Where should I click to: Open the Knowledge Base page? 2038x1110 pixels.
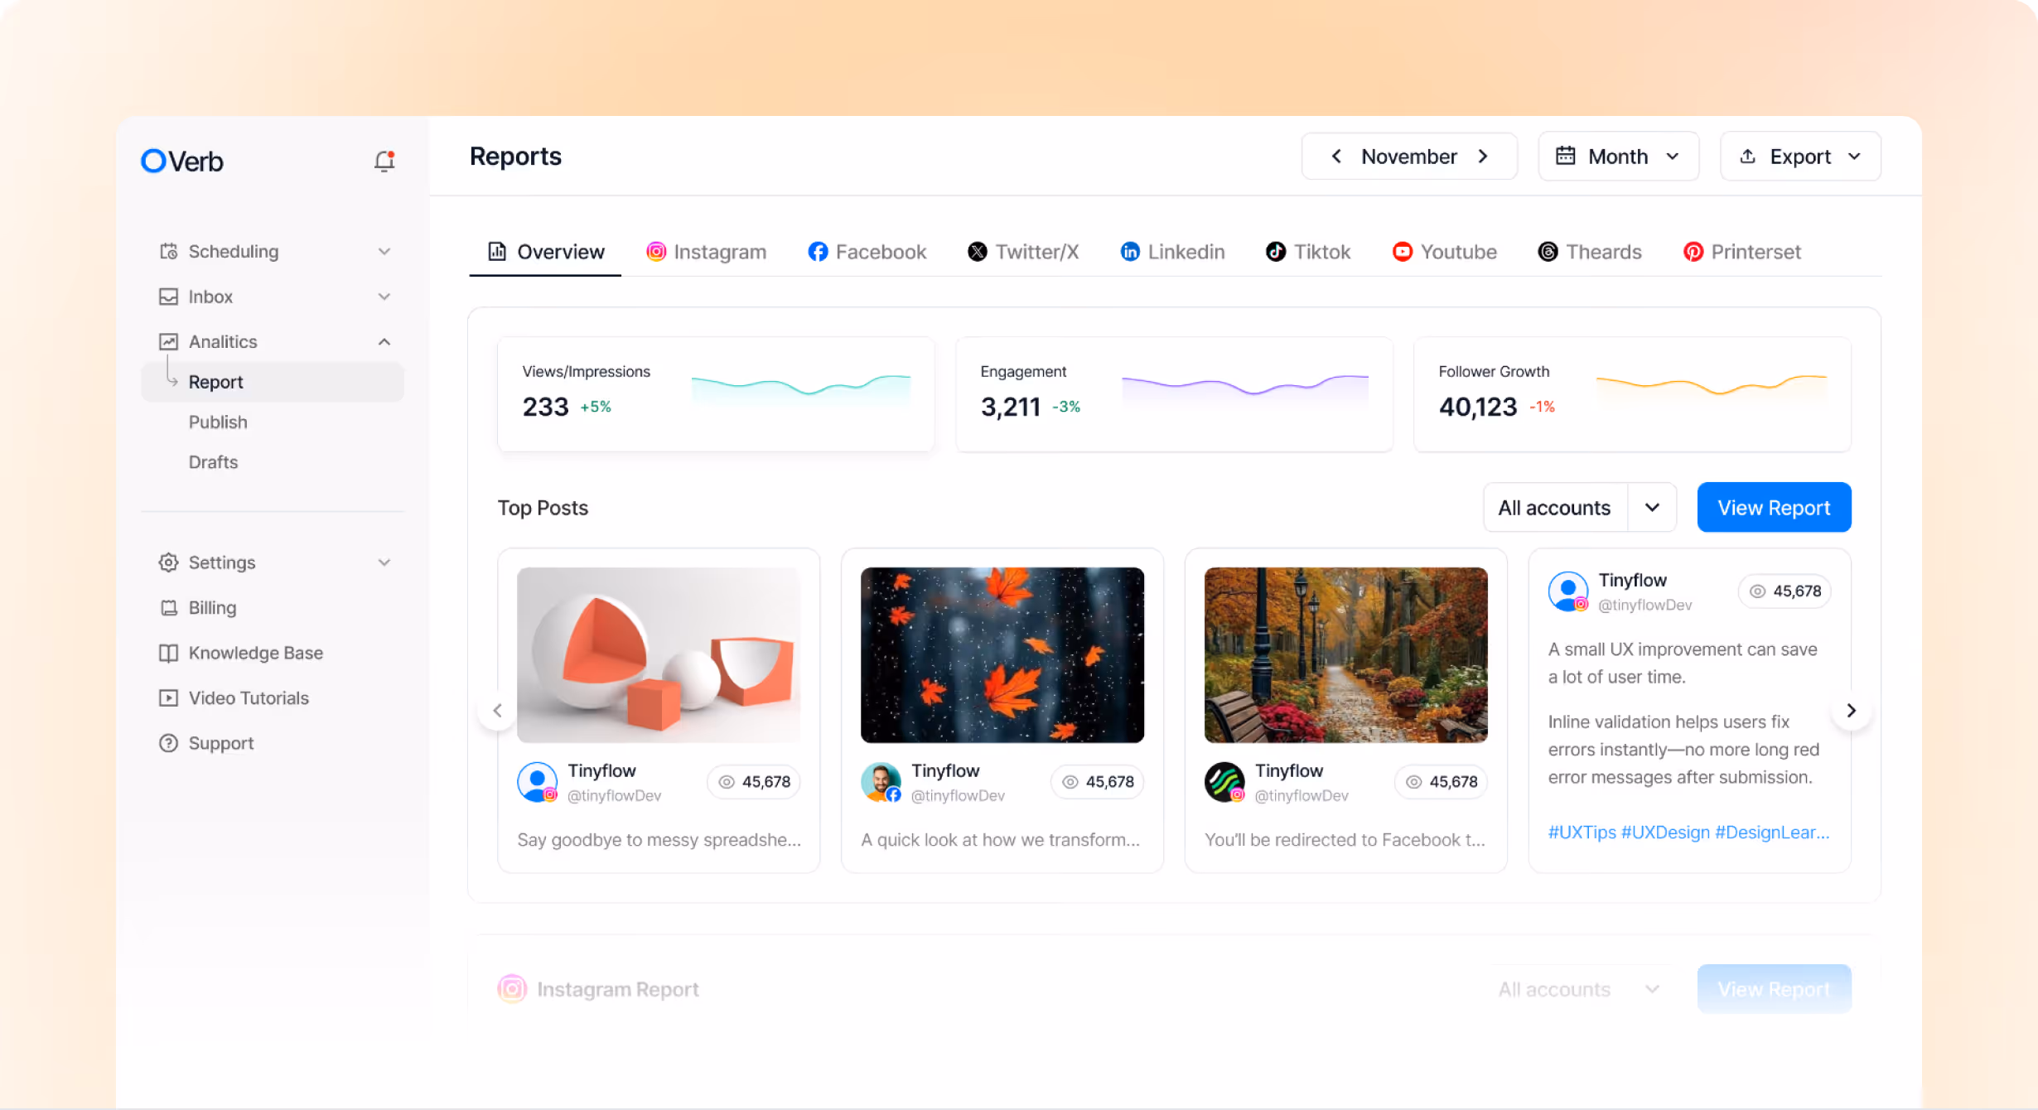pyautogui.click(x=255, y=653)
